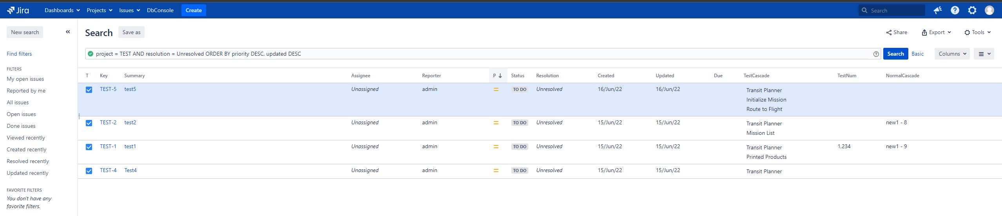Select the Viewed recently filter

26,138
